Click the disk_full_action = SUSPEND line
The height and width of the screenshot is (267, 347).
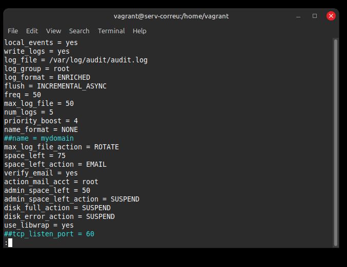coord(57,208)
